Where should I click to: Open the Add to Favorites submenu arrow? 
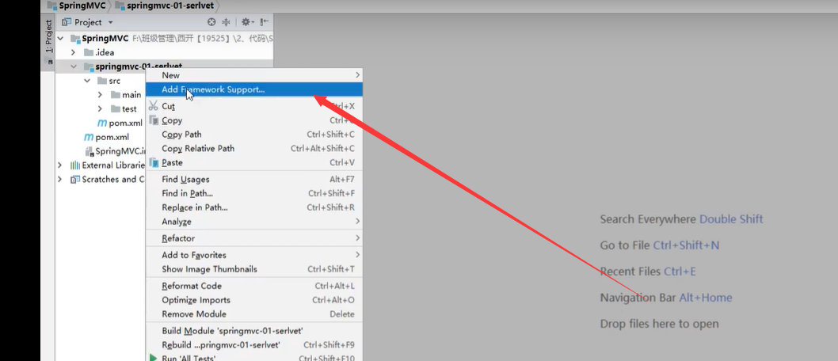click(357, 255)
